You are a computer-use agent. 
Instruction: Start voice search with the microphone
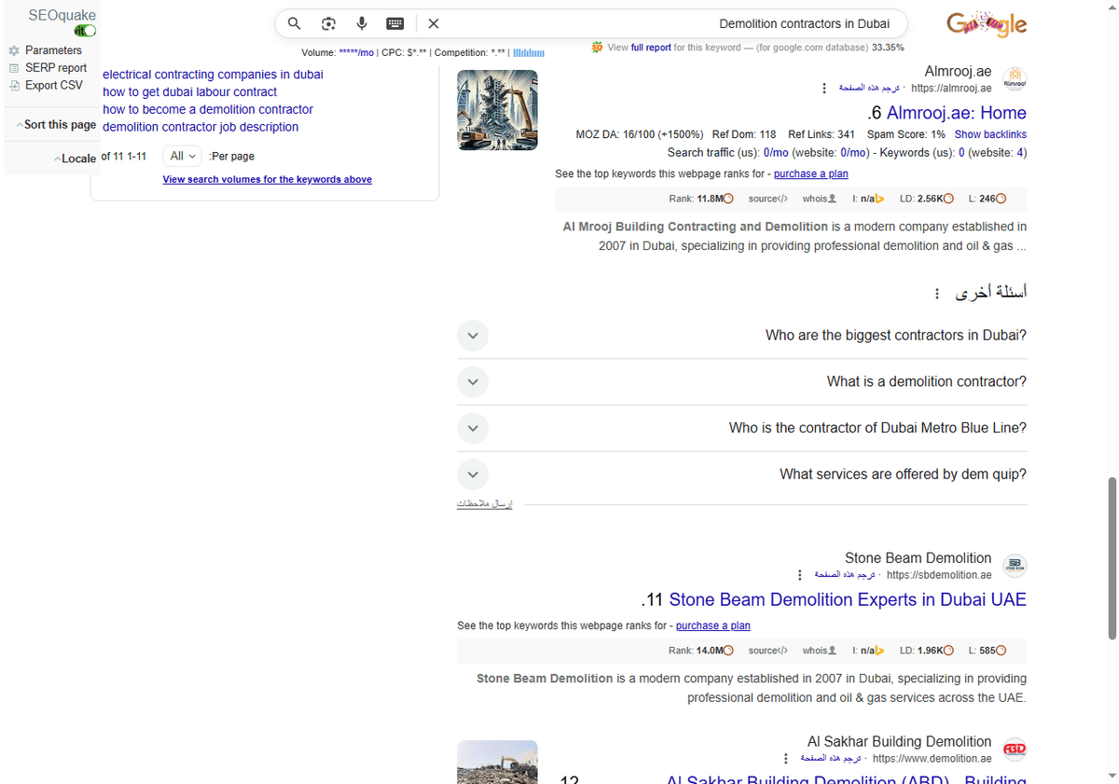pyautogui.click(x=362, y=23)
